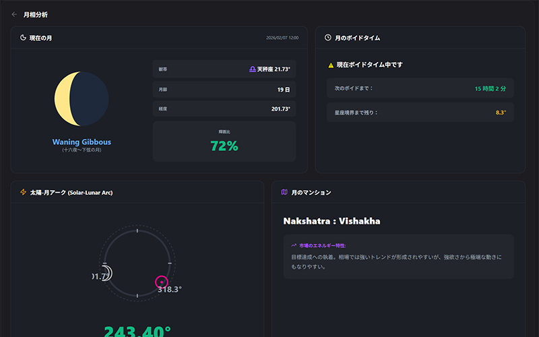
Task: Click the clock icon in 月のボイドタイム header
Action: [x=327, y=38]
